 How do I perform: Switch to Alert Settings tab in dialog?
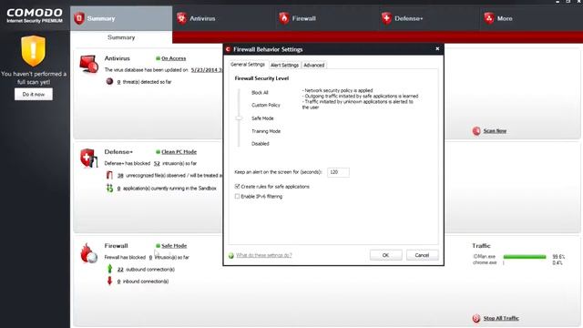pos(284,65)
